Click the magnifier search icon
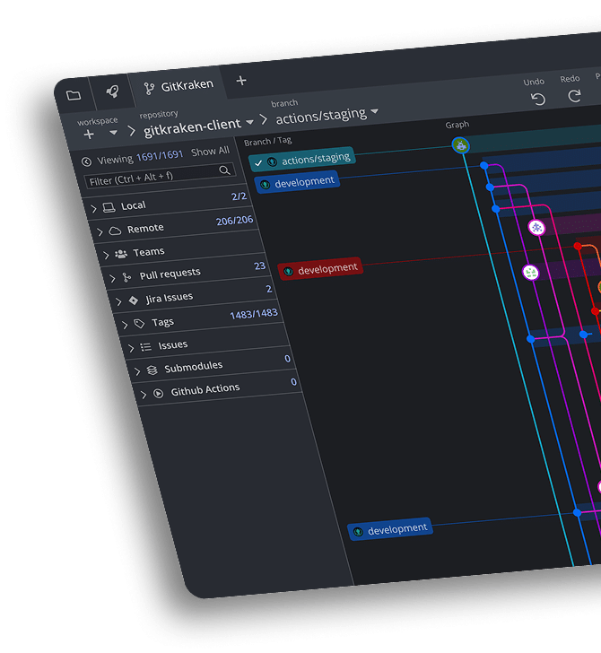The height and width of the screenshot is (653, 601). [224, 170]
